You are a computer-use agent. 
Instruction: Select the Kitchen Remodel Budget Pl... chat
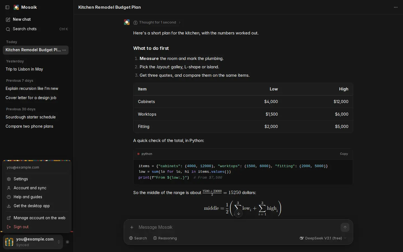tap(36, 50)
